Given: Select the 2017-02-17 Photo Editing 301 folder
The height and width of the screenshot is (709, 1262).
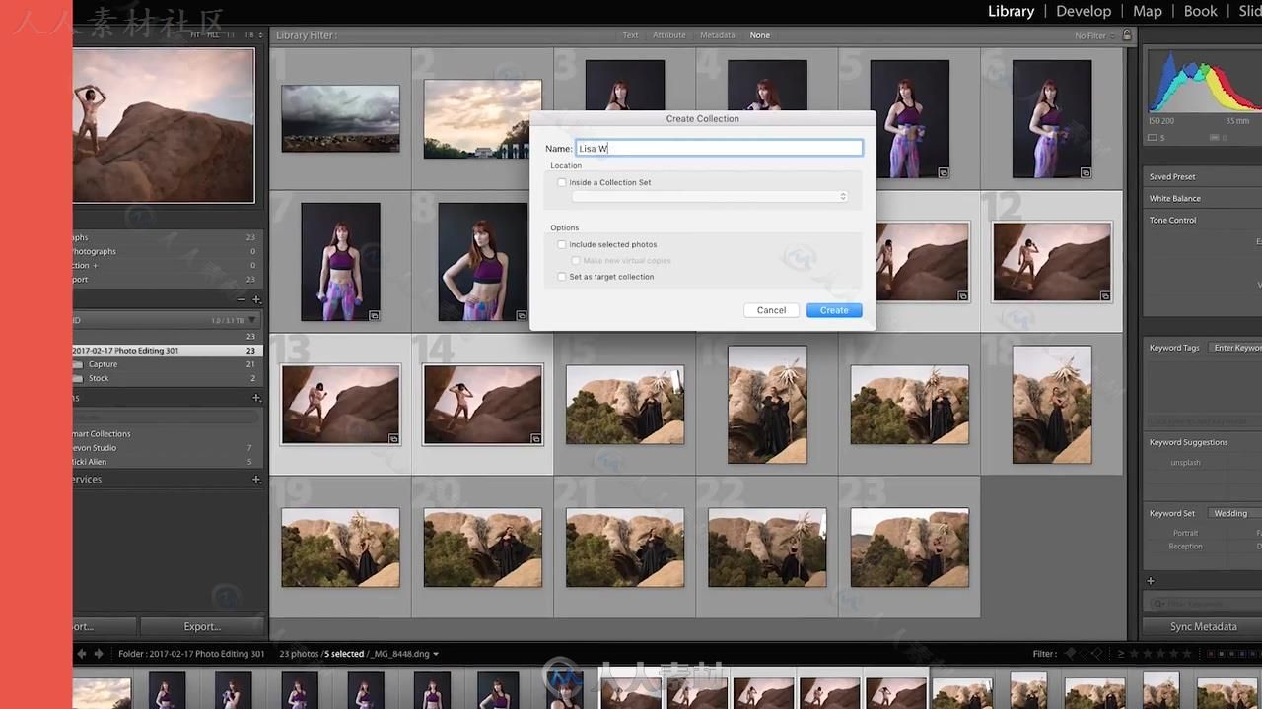Looking at the screenshot, I should point(168,351).
